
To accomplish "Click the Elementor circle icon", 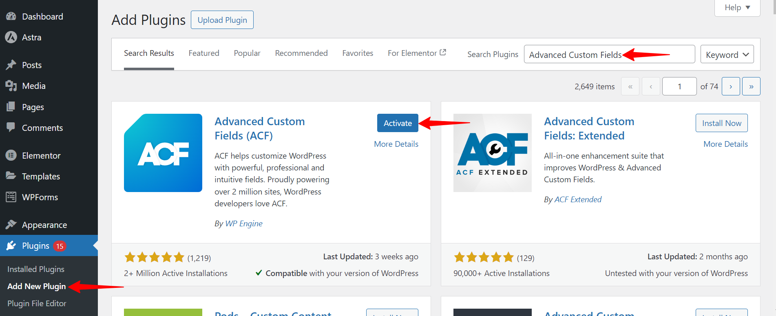I will click(11, 155).
